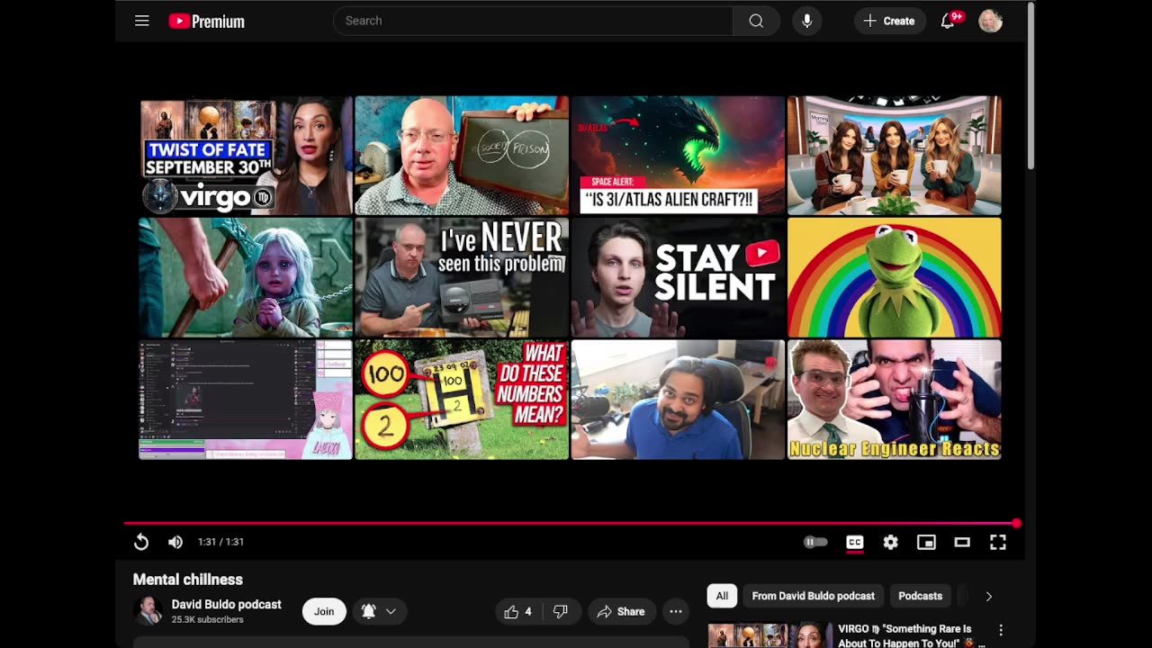Like this video
Screen dimensions: 1152x648
pos(517,612)
